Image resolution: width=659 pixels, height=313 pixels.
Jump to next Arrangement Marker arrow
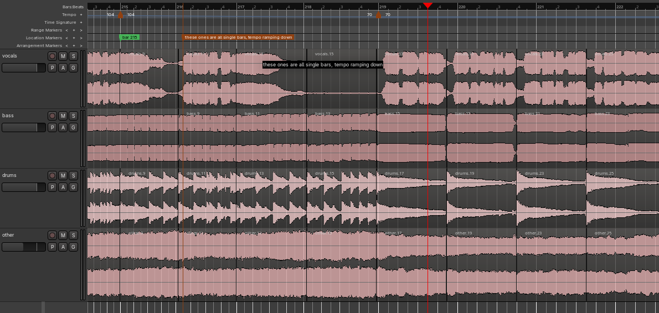pos(81,45)
